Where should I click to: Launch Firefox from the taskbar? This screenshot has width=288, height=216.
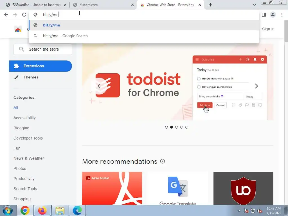pos(42,210)
